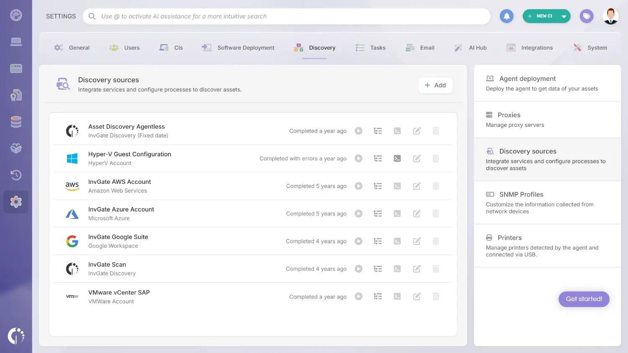Click the notification bell icon

(506, 15)
